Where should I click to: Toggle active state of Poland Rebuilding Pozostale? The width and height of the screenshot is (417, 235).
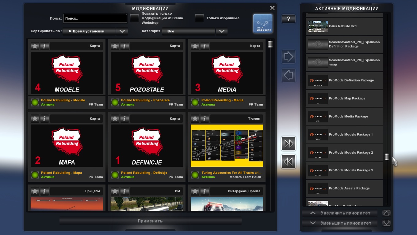[x=115, y=103]
